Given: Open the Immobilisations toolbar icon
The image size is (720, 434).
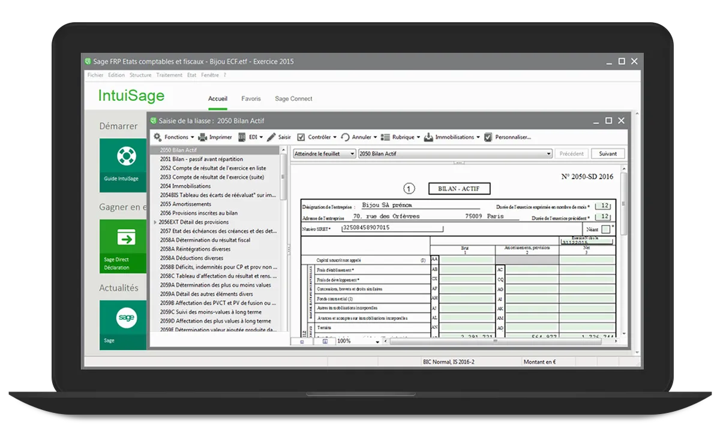Looking at the screenshot, I should click(428, 137).
